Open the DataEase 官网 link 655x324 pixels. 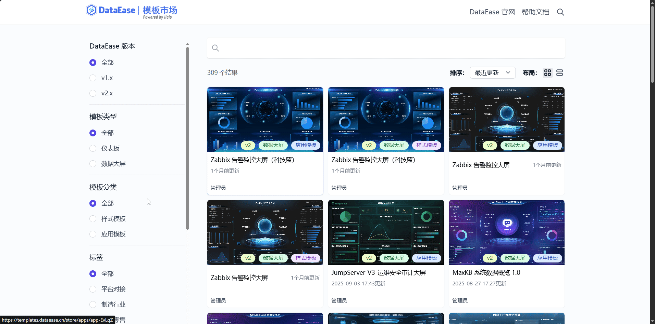[x=492, y=12]
